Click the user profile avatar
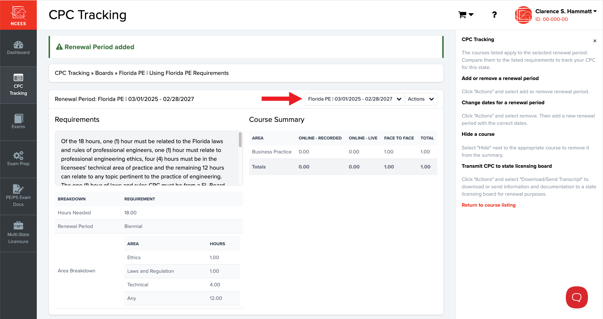603x319 pixels. pos(523,15)
